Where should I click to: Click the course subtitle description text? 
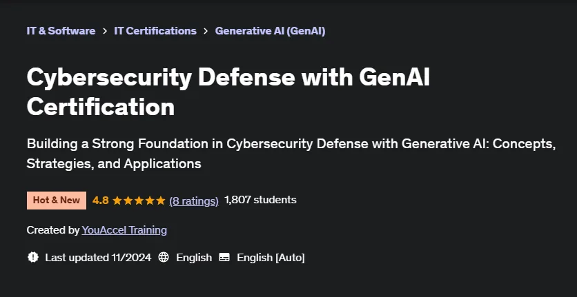291,154
